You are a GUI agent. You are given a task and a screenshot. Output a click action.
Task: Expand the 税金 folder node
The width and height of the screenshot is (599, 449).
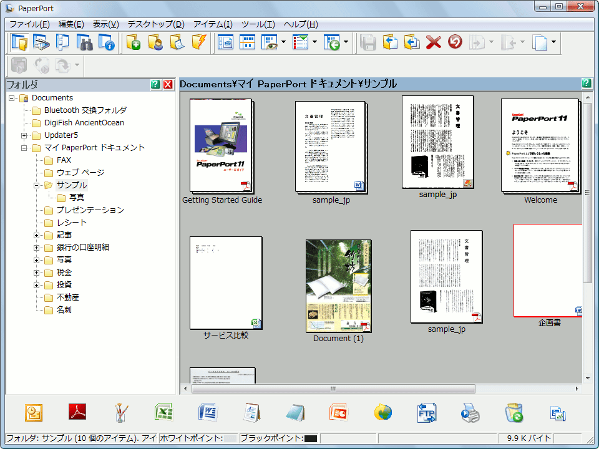pos(37,273)
